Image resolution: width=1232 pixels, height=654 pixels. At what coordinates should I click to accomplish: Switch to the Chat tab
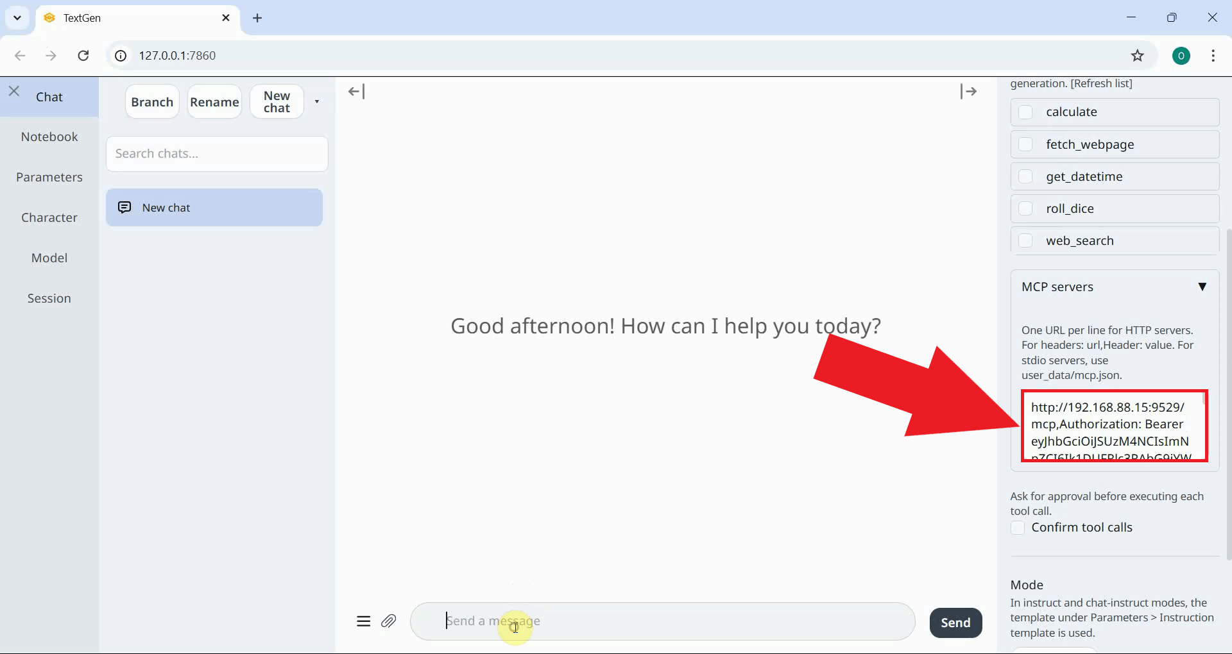49,97
